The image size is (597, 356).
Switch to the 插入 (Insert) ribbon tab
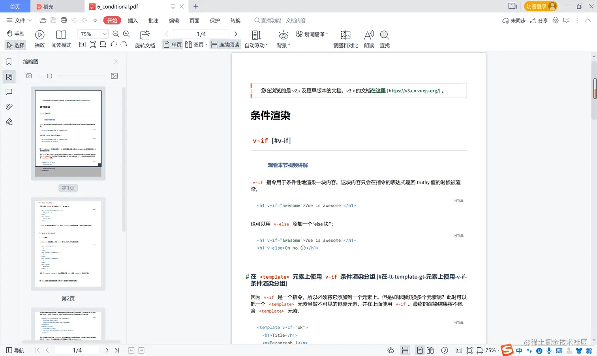point(133,21)
